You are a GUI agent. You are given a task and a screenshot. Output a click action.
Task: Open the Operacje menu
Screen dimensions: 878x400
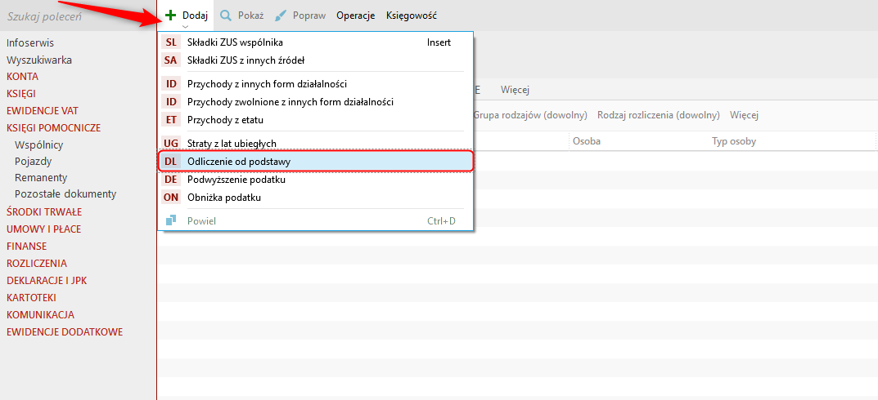(356, 16)
